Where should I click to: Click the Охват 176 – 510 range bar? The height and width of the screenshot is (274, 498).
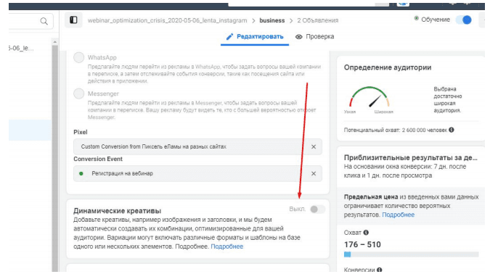(x=411, y=254)
